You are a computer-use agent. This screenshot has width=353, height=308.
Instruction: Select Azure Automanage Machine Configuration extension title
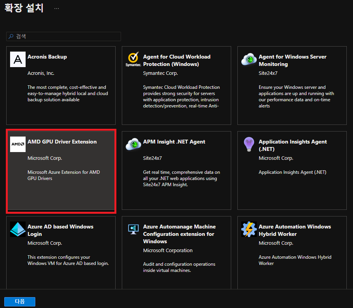180,234
